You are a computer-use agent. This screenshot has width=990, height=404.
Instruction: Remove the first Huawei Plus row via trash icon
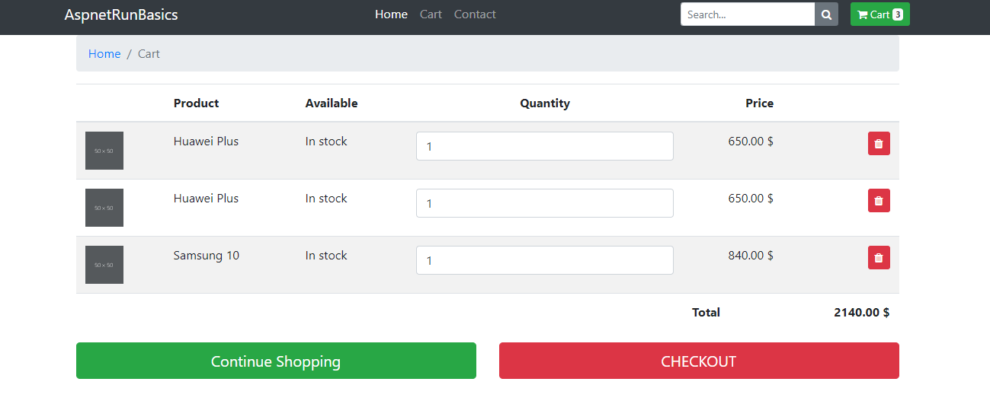click(879, 144)
